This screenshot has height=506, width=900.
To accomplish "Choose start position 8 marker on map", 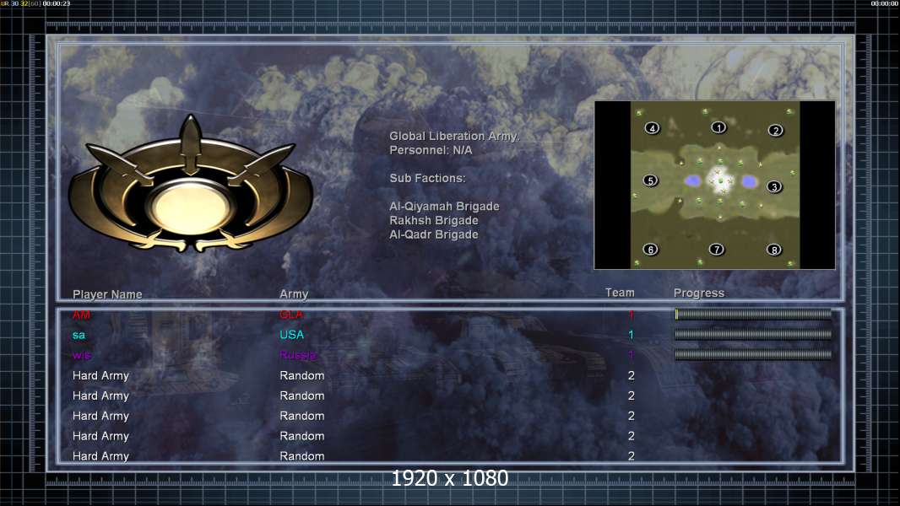I will pyautogui.click(x=774, y=250).
